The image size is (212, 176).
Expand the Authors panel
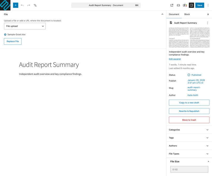point(189,146)
